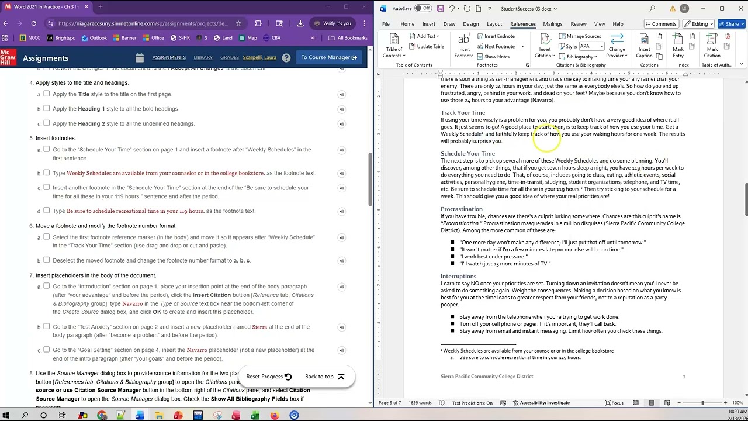Click the Table of Contents icon in Word
This screenshot has height=421, width=748.
pyautogui.click(x=394, y=45)
